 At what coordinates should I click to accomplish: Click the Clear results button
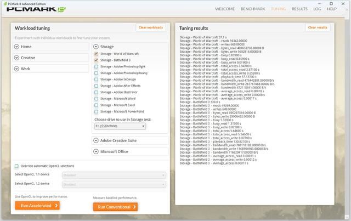pyautogui.click(x=318, y=27)
